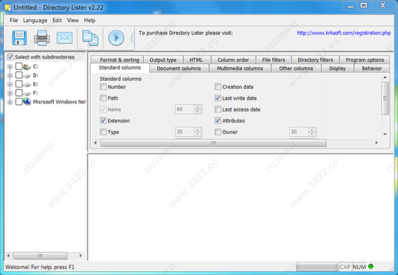Open the Language menu

click(35, 21)
